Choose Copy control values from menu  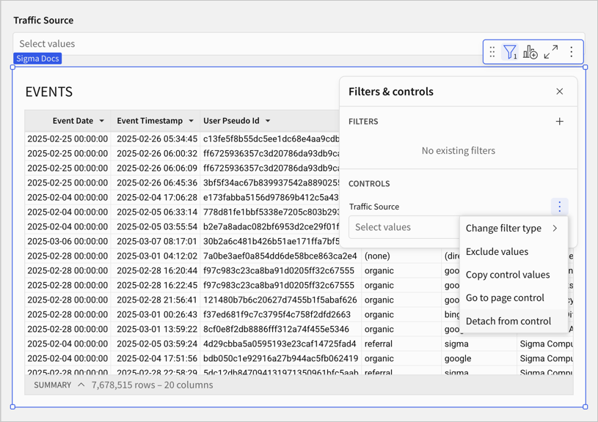507,275
